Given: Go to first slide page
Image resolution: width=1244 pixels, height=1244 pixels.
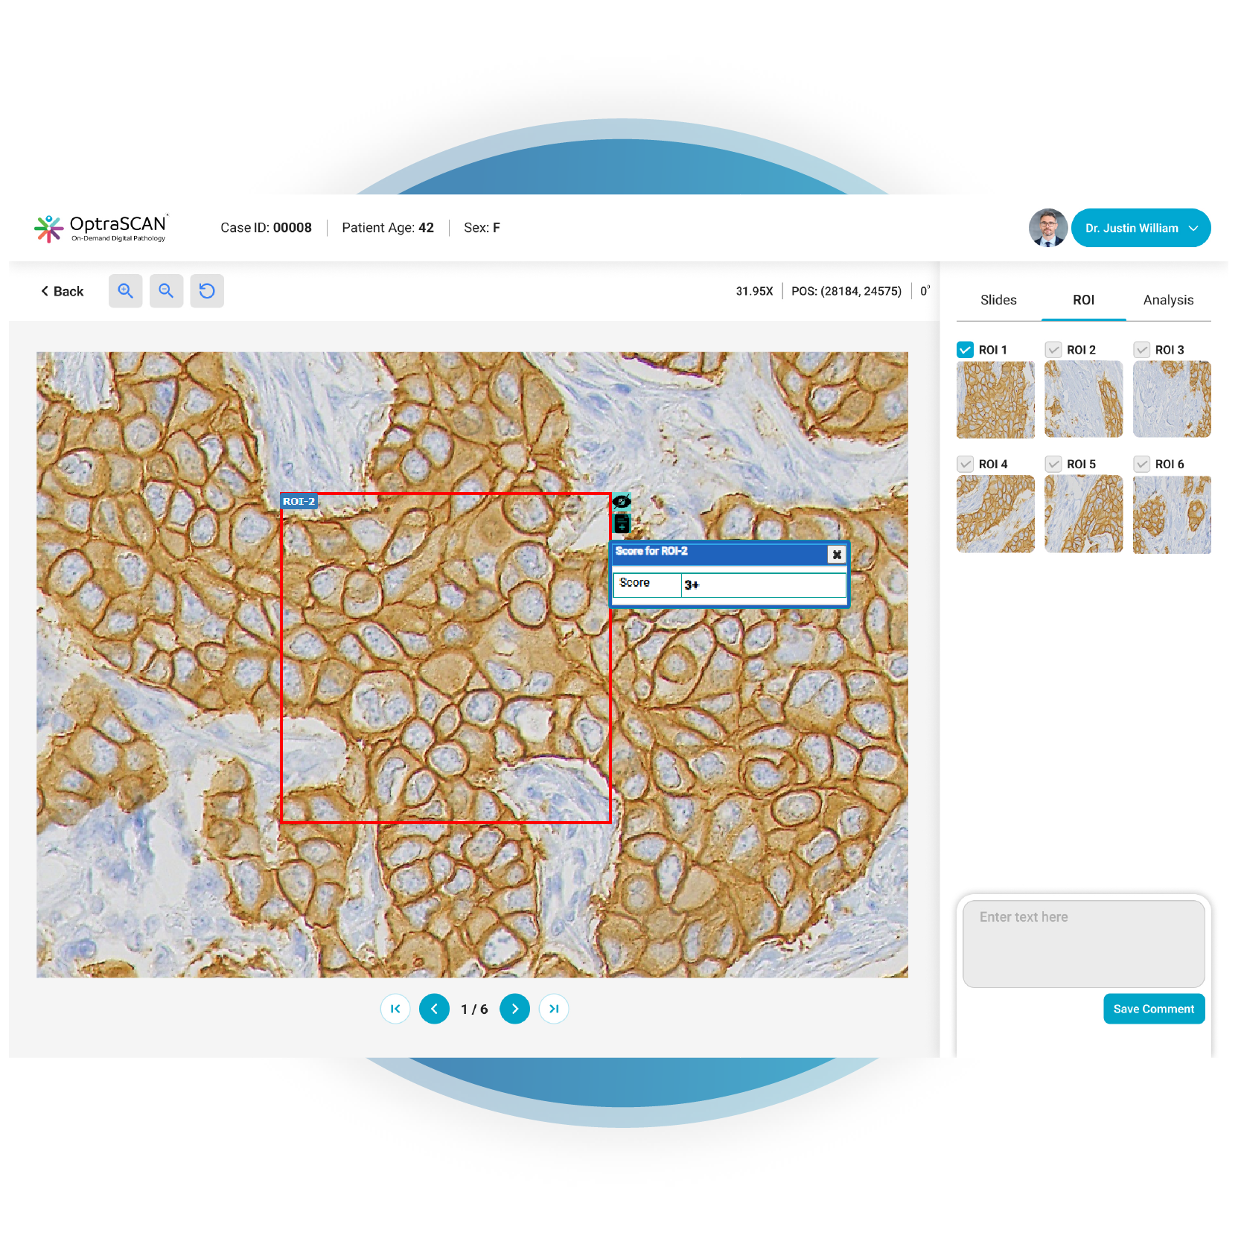Looking at the screenshot, I should click(x=395, y=1009).
